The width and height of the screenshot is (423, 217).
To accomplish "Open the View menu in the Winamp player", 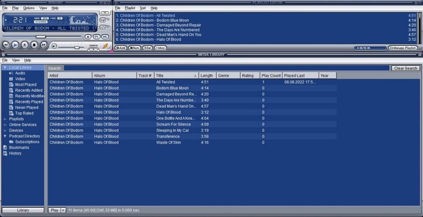I will 43,8.
